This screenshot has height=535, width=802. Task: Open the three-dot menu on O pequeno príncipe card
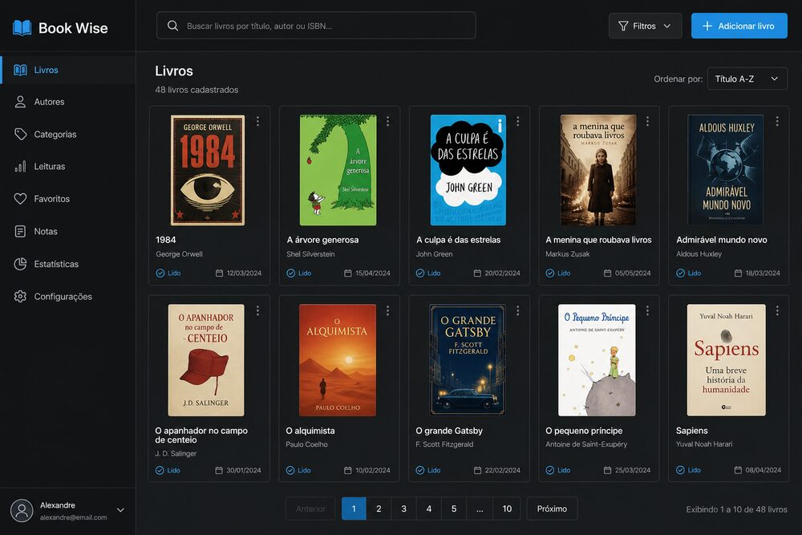pyautogui.click(x=647, y=310)
